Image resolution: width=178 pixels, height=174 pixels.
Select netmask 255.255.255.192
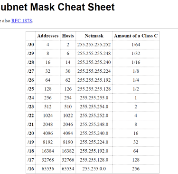[94, 80]
